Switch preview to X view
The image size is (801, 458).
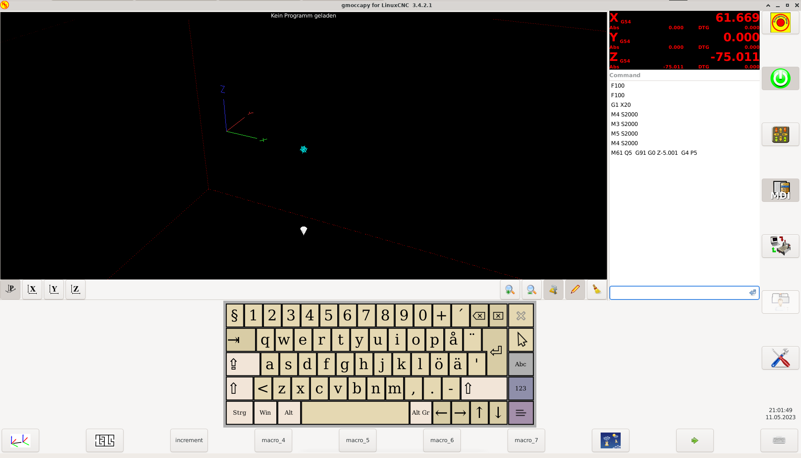pos(32,289)
